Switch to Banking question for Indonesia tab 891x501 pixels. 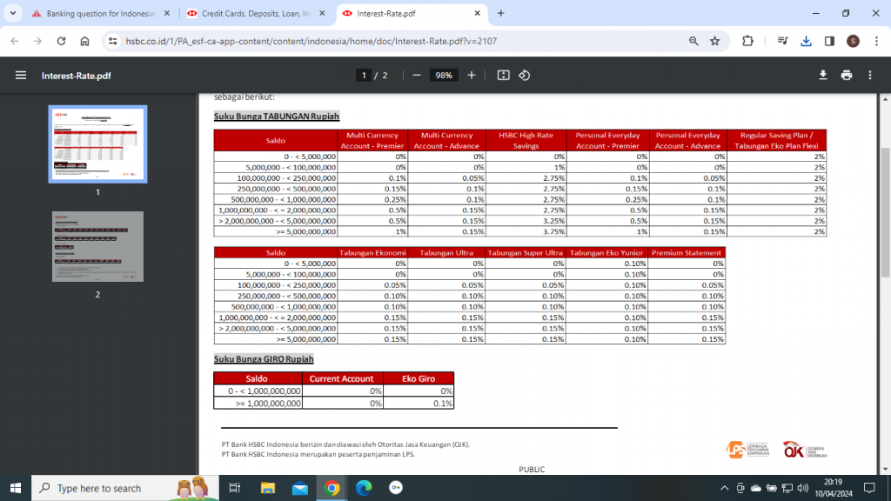[x=100, y=13]
